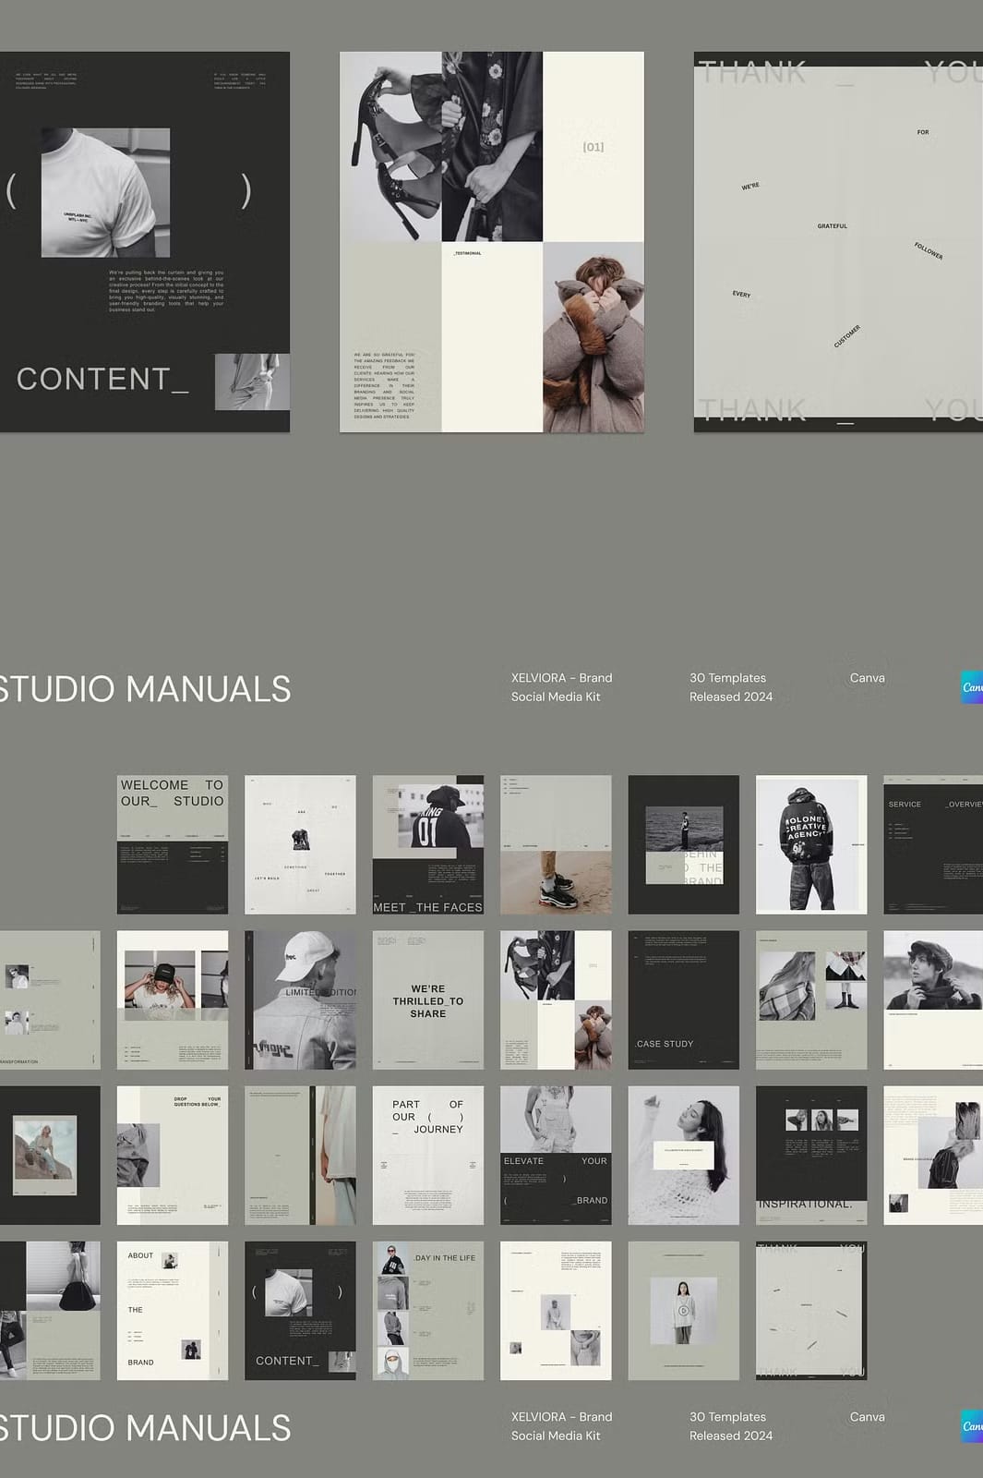The height and width of the screenshot is (1478, 983).
Task: Click the upper STUDIO MANUALS heading
Action: point(145,689)
